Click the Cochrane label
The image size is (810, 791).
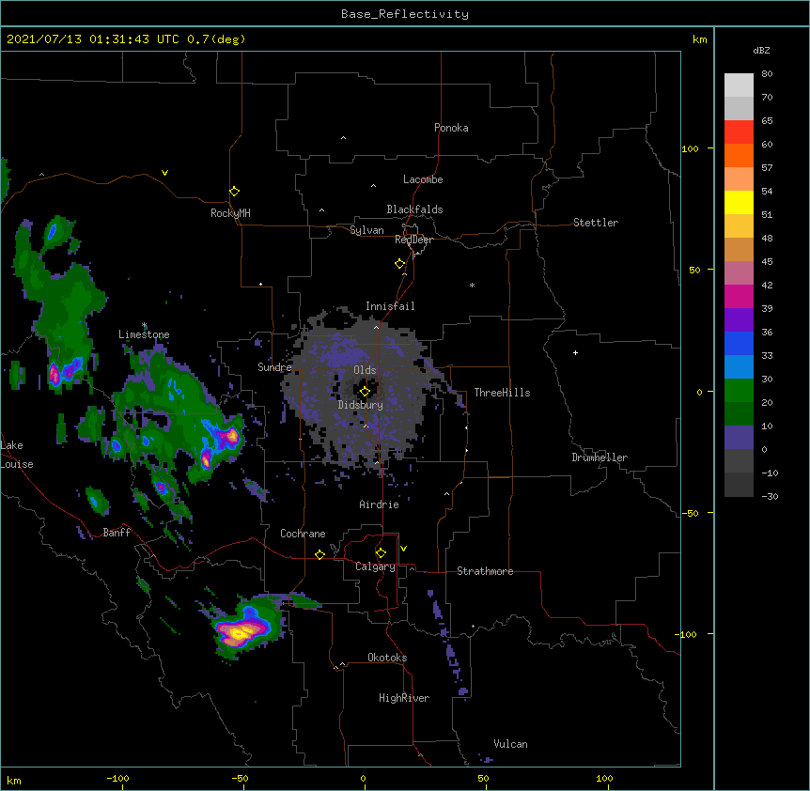(303, 534)
